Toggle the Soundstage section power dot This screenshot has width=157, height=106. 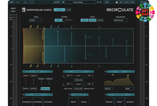(x=106, y=95)
